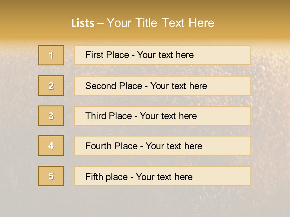The height and width of the screenshot is (217, 290).
Task: Select the number 3 box
Action: click(x=51, y=116)
